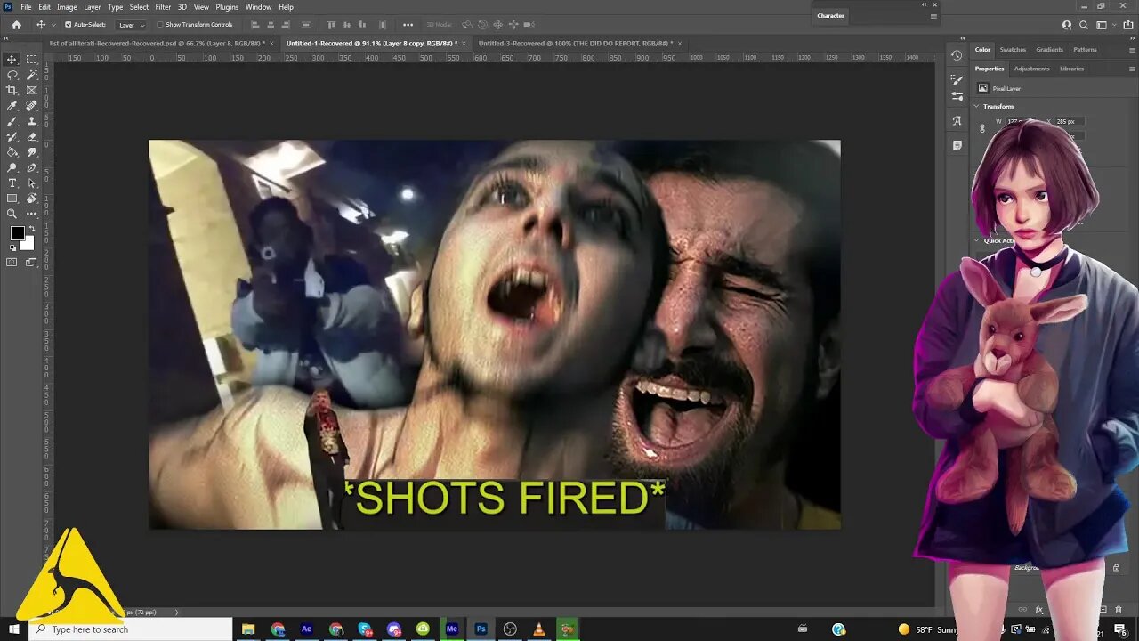Select the Dodge tool
This screenshot has width=1139, height=641.
coord(12,167)
